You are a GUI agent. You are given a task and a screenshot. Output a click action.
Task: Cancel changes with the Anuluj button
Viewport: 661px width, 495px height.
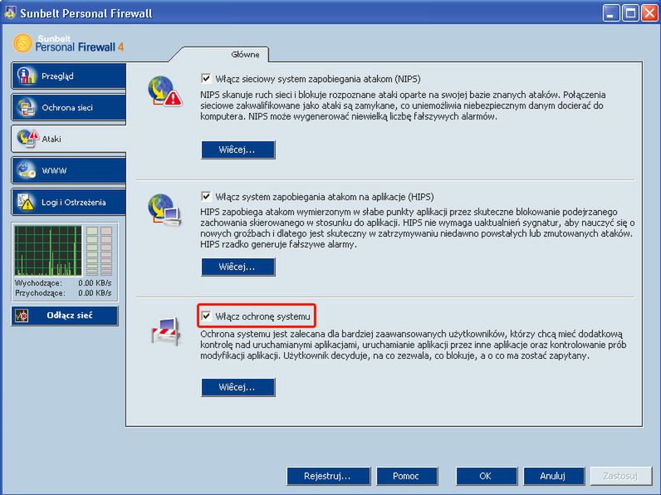[x=554, y=476]
